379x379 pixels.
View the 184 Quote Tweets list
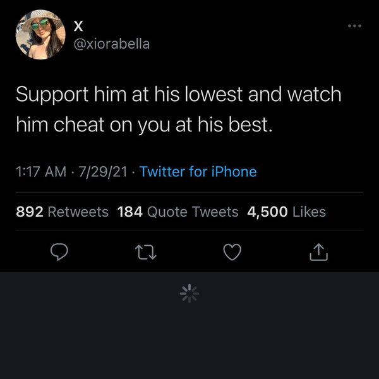tap(178, 212)
